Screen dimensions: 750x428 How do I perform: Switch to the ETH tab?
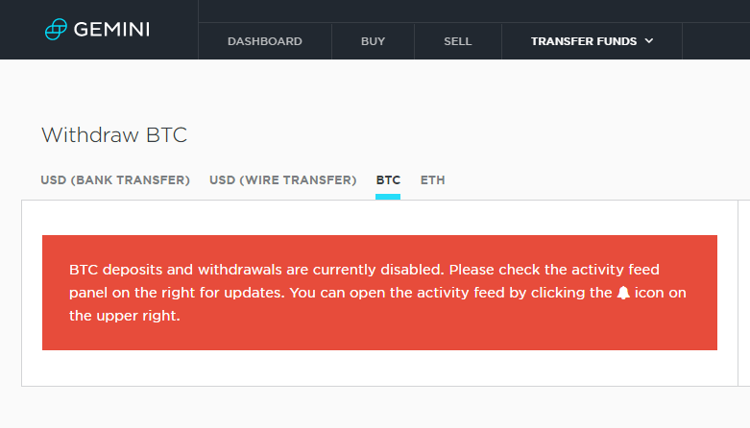click(x=432, y=180)
